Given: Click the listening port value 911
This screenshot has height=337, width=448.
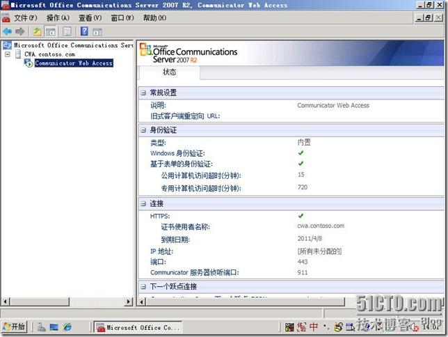Looking at the screenshot, I should pos(303,273).
